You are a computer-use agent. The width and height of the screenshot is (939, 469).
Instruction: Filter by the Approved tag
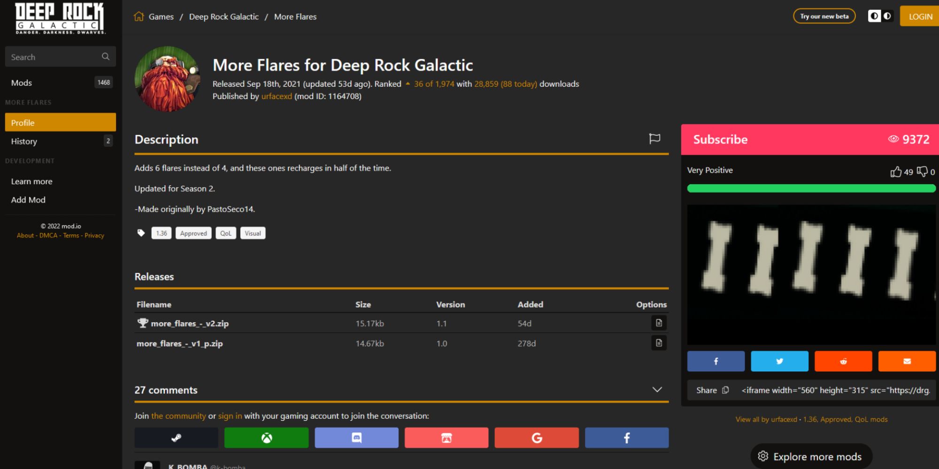pos(193,233)
